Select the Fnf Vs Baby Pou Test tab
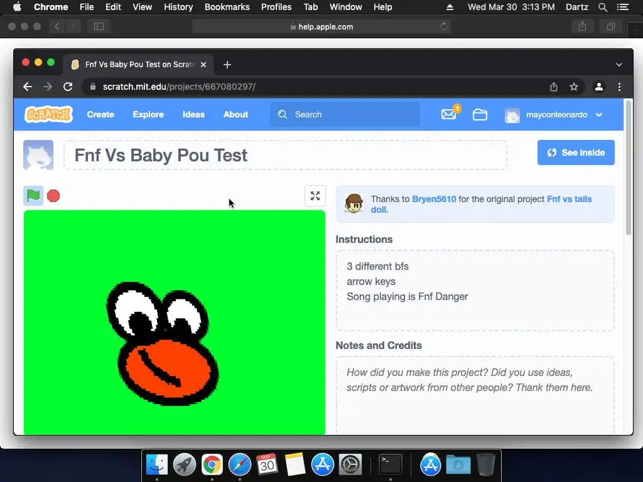Screen dimensions: 643x482 pyautogui.click(x=138, y=65)
